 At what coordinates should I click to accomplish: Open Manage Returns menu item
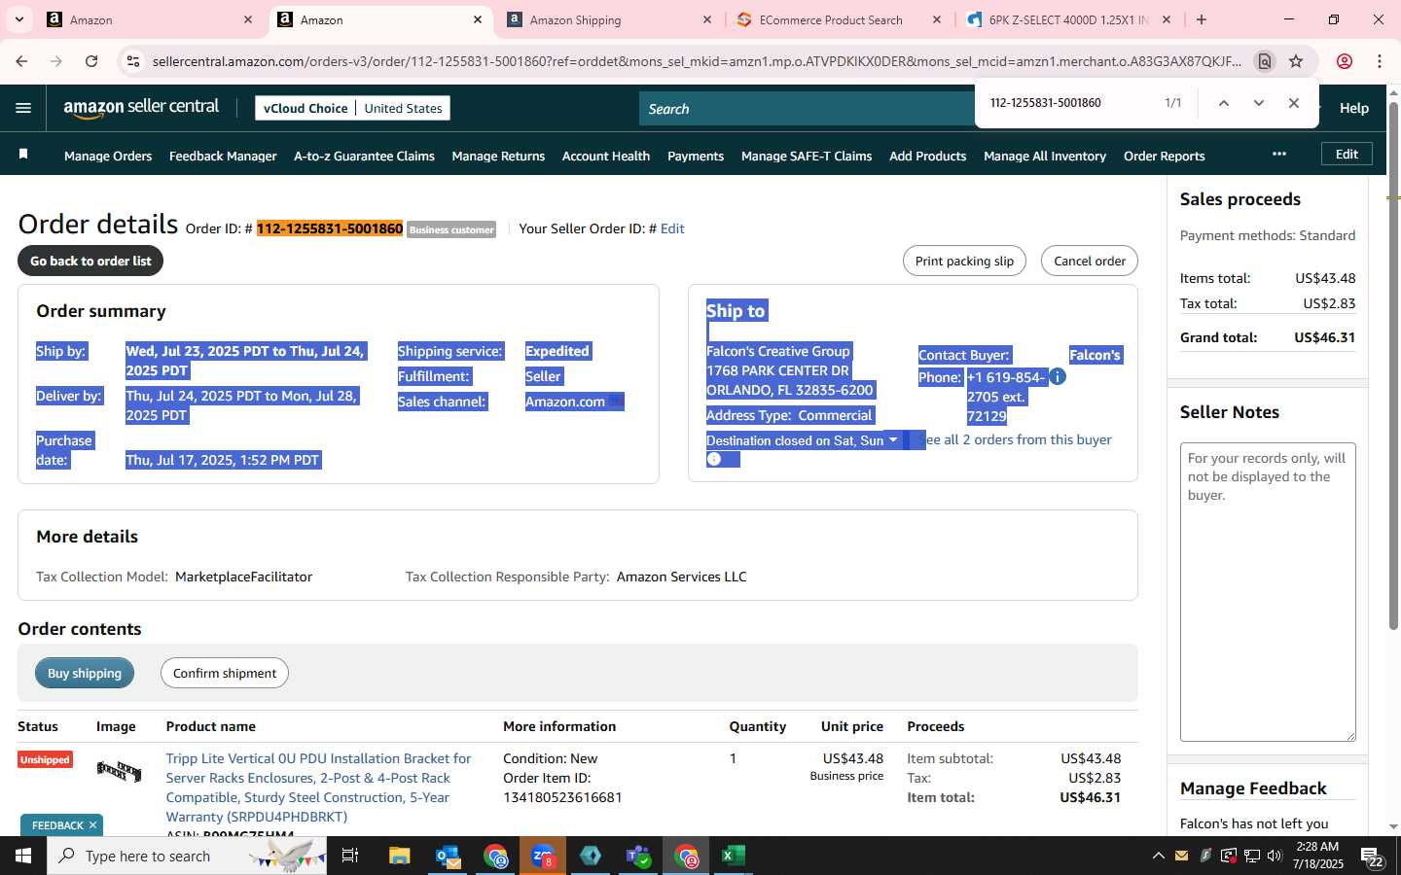[x=498, y=156]
